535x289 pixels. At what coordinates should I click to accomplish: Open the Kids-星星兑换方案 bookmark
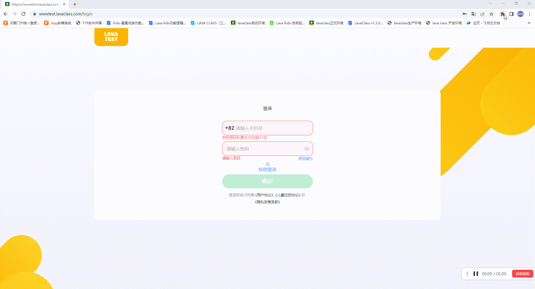(x=125, y=23)
